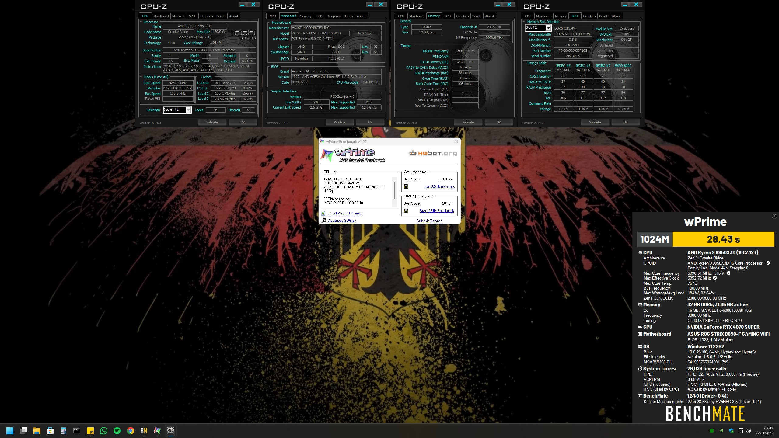Close the wPrime Benchmark v1.55 window

456,141
